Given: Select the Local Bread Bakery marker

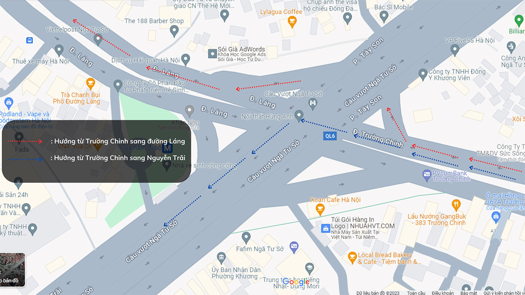Looking at the screenshot, I should tap(352, 257).
